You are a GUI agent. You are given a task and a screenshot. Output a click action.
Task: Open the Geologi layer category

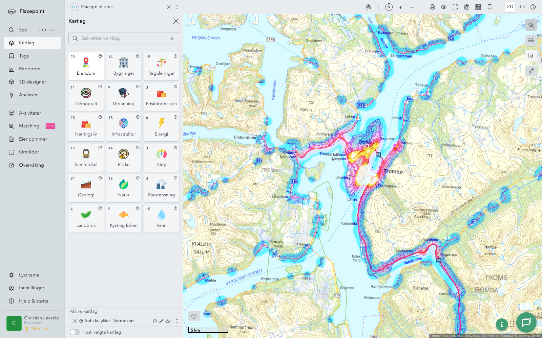86,188
